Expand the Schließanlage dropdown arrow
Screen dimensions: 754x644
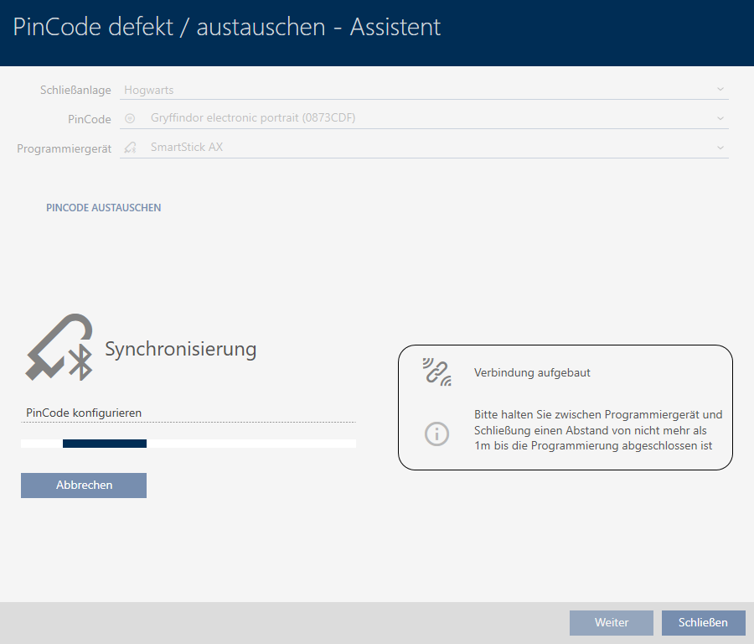[x=720, y=90]
